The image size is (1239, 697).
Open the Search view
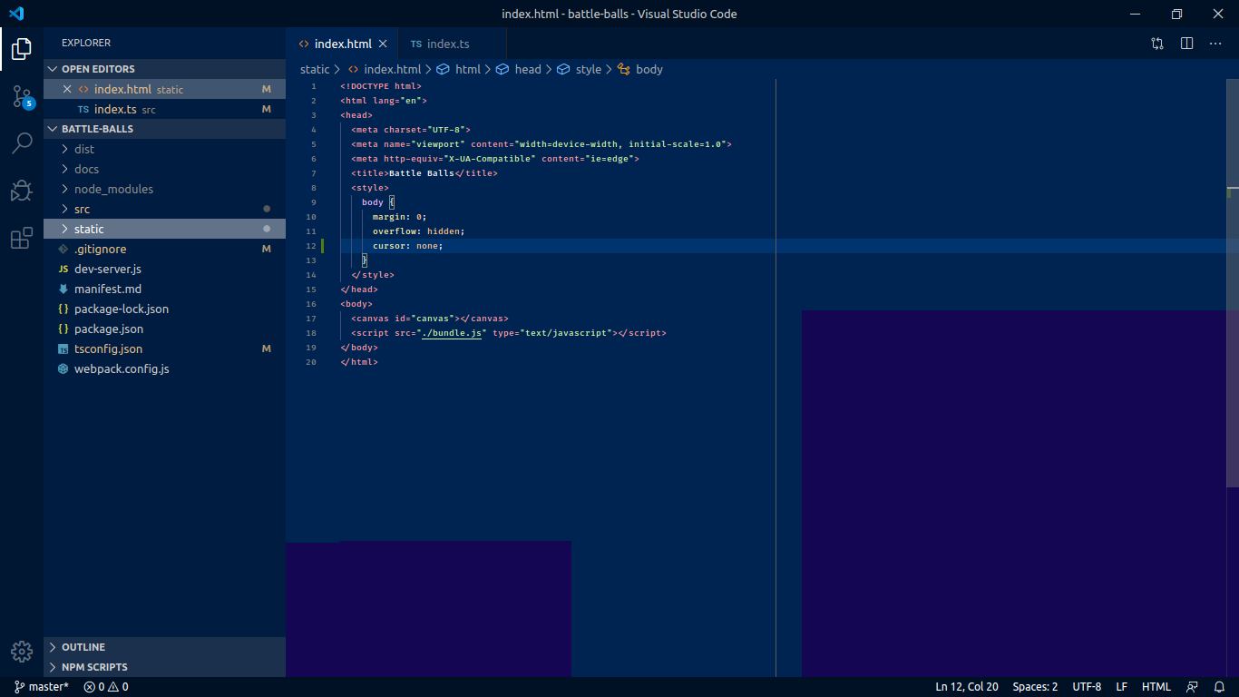21,142
